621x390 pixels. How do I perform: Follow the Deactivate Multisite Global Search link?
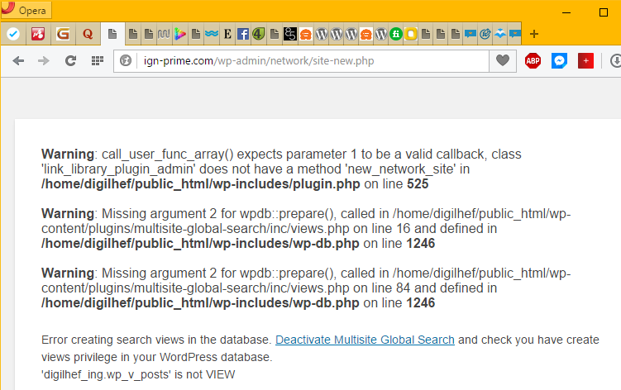(365, 340)
